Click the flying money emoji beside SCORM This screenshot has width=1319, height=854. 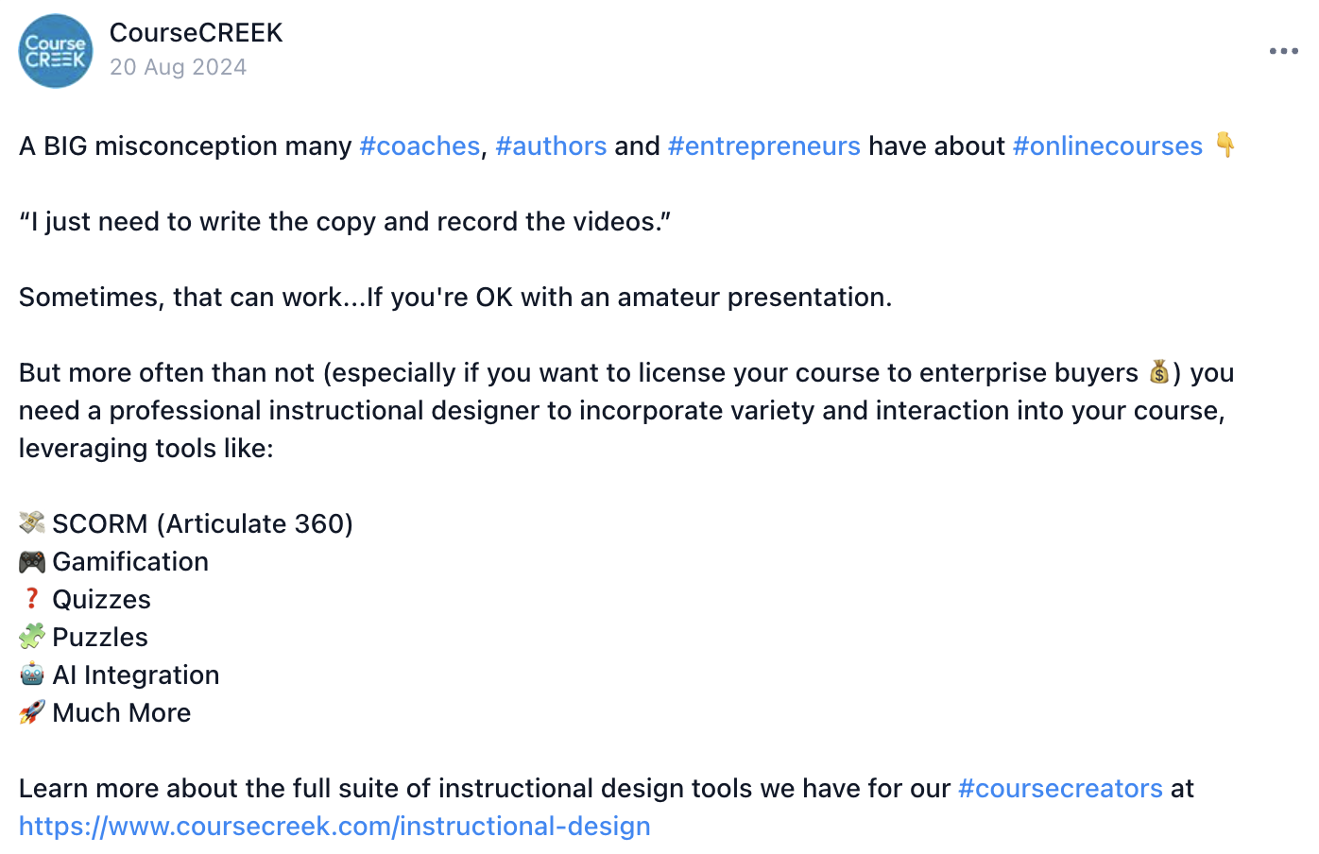[x=32, y=522]
